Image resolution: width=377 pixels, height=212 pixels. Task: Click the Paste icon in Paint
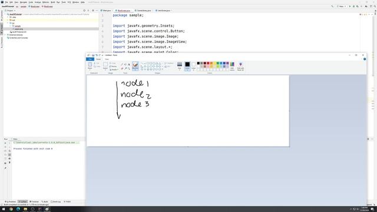[x=90, y=65]
